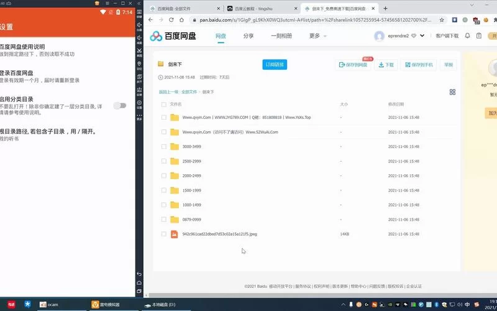Check the box for folder 3000-3499

coord(163,147)
